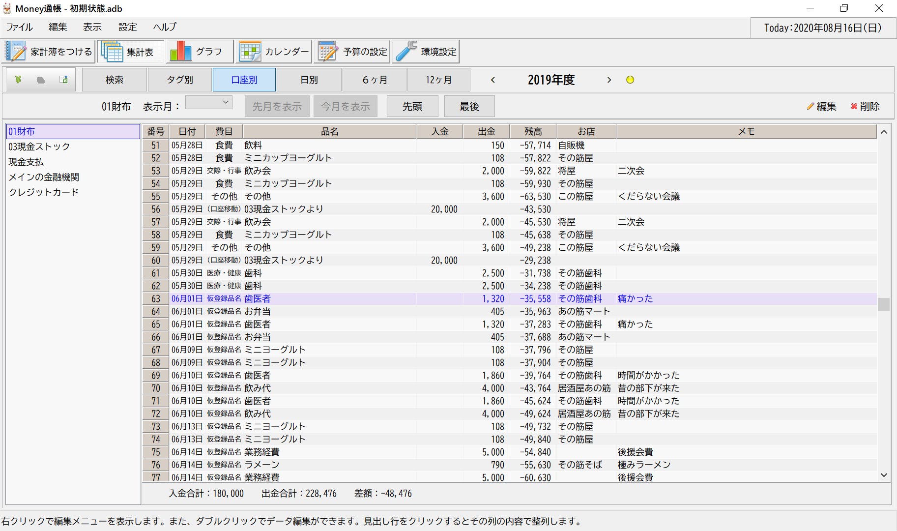Go to previous fiscal year arrow
Image resolution: width=897 pixels, height=531 pixels.
[493, 80]
